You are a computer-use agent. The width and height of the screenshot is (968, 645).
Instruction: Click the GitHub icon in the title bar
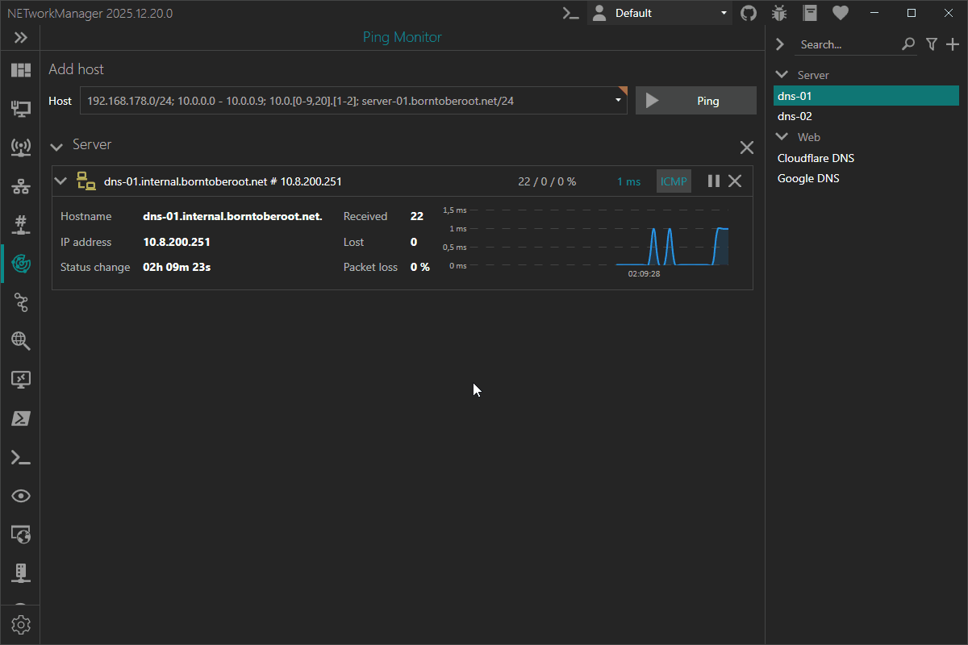[x=748, y=12]
